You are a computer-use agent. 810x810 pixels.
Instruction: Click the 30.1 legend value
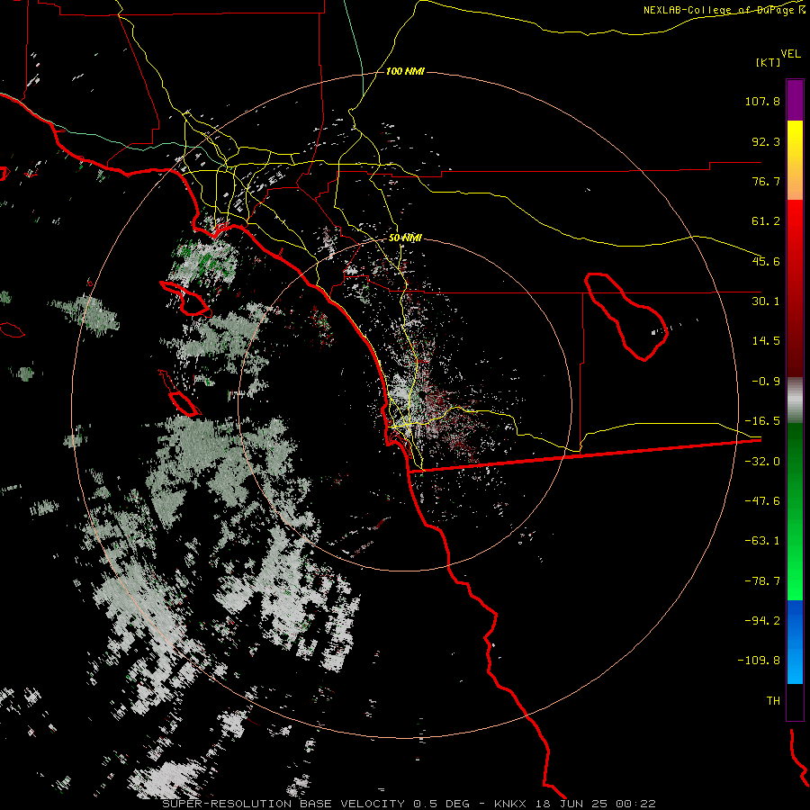pos(766,301)
